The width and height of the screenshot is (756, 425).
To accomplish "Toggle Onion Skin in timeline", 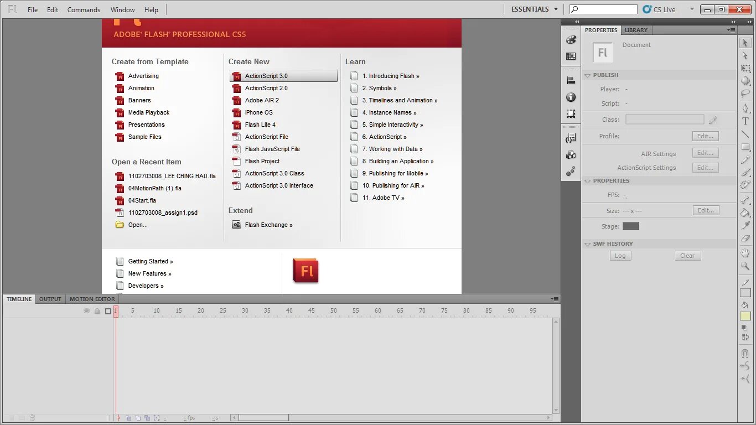I will [x=128, y=418].
